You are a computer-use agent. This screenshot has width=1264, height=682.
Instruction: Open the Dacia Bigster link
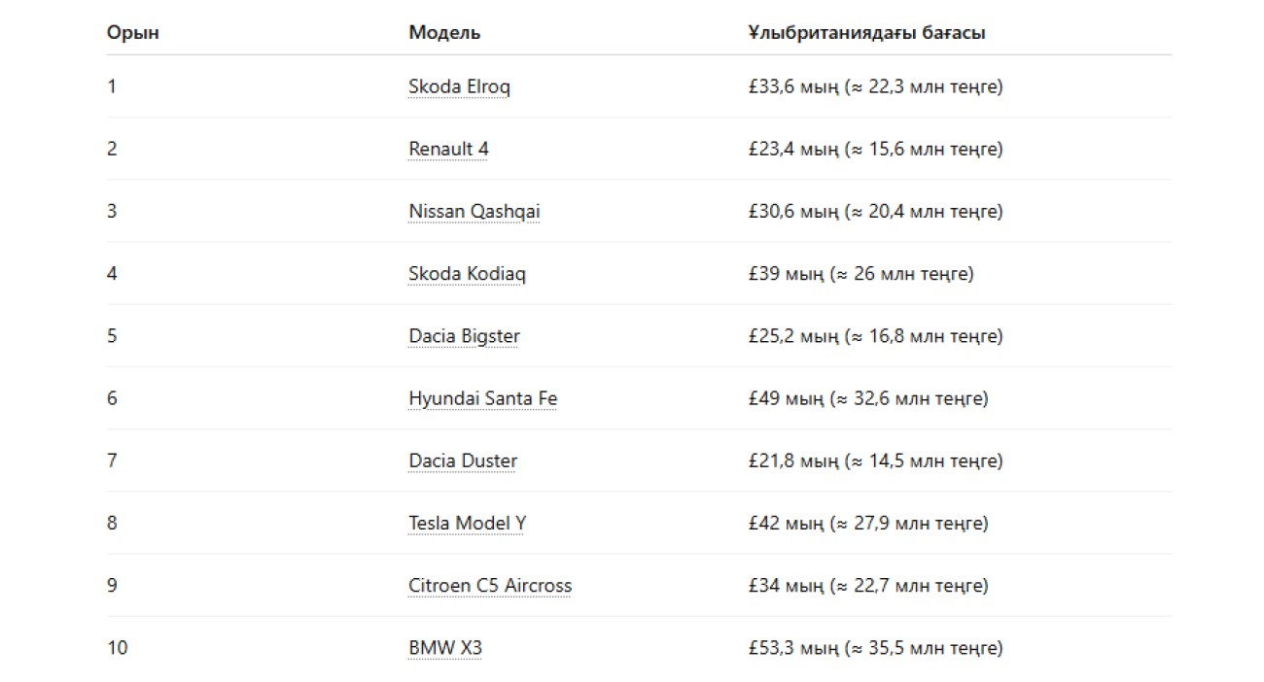click(x=464, y=336)
